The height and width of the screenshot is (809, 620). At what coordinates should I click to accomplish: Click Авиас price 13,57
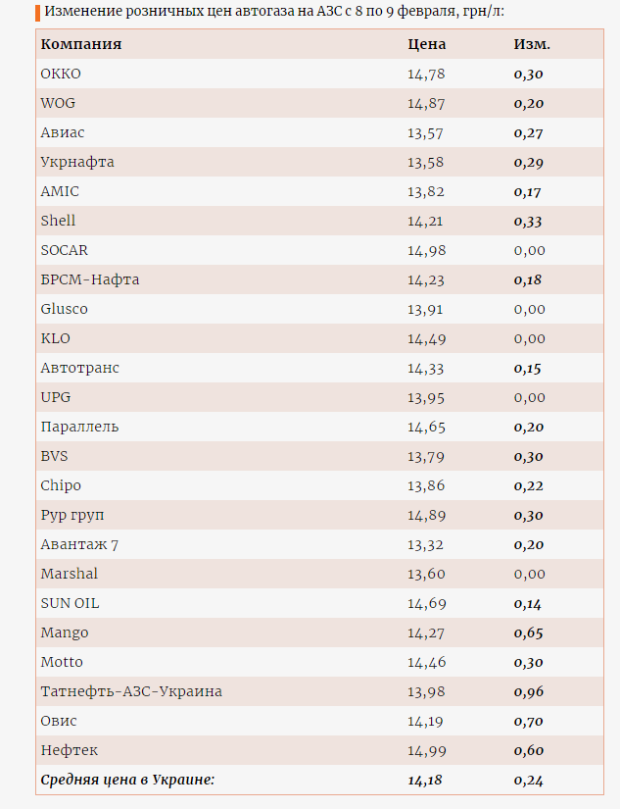point(425,133)
